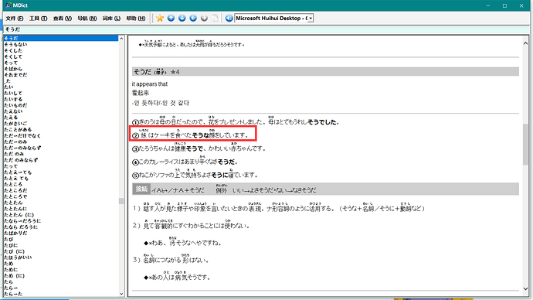Click the content pane scroll up arrow
The height and width of the screenshot is (300, 533).
click(525, 43)
